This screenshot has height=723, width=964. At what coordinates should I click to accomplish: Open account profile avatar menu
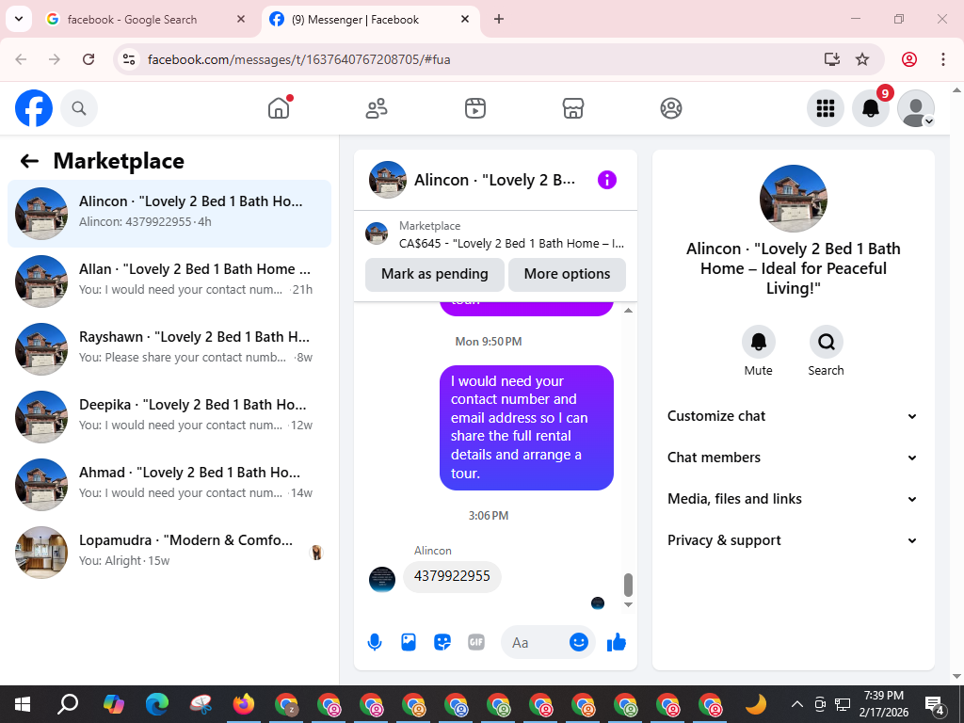tap(916, 108)
